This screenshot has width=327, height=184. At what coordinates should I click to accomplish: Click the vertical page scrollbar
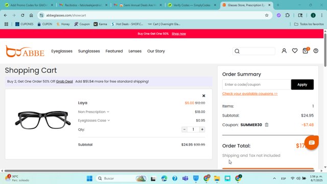click(x=325, y=50)
